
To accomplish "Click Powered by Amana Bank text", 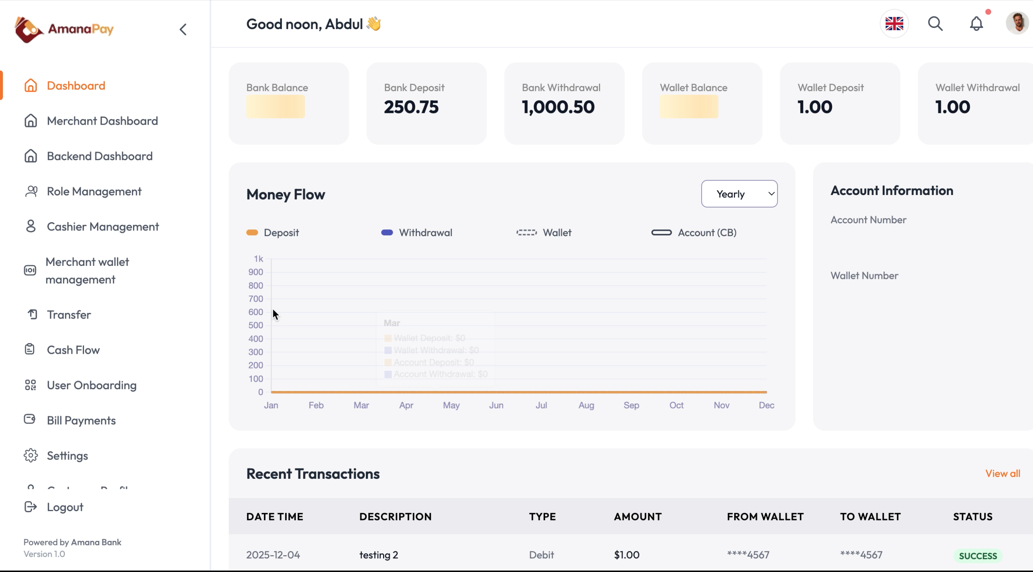I will [x=72, y=542].
